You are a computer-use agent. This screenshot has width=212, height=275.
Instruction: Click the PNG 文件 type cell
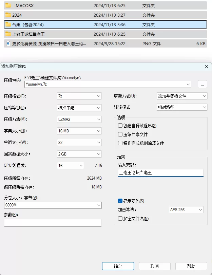click(152, 43)
